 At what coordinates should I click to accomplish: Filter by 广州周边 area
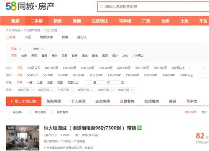138,56
